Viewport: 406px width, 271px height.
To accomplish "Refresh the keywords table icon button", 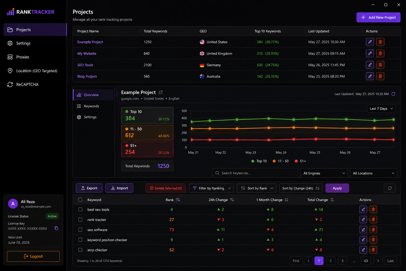I will pos(390,188).
